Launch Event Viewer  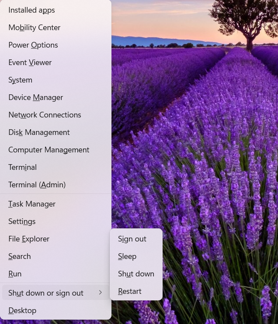click(x=30, y=62)
